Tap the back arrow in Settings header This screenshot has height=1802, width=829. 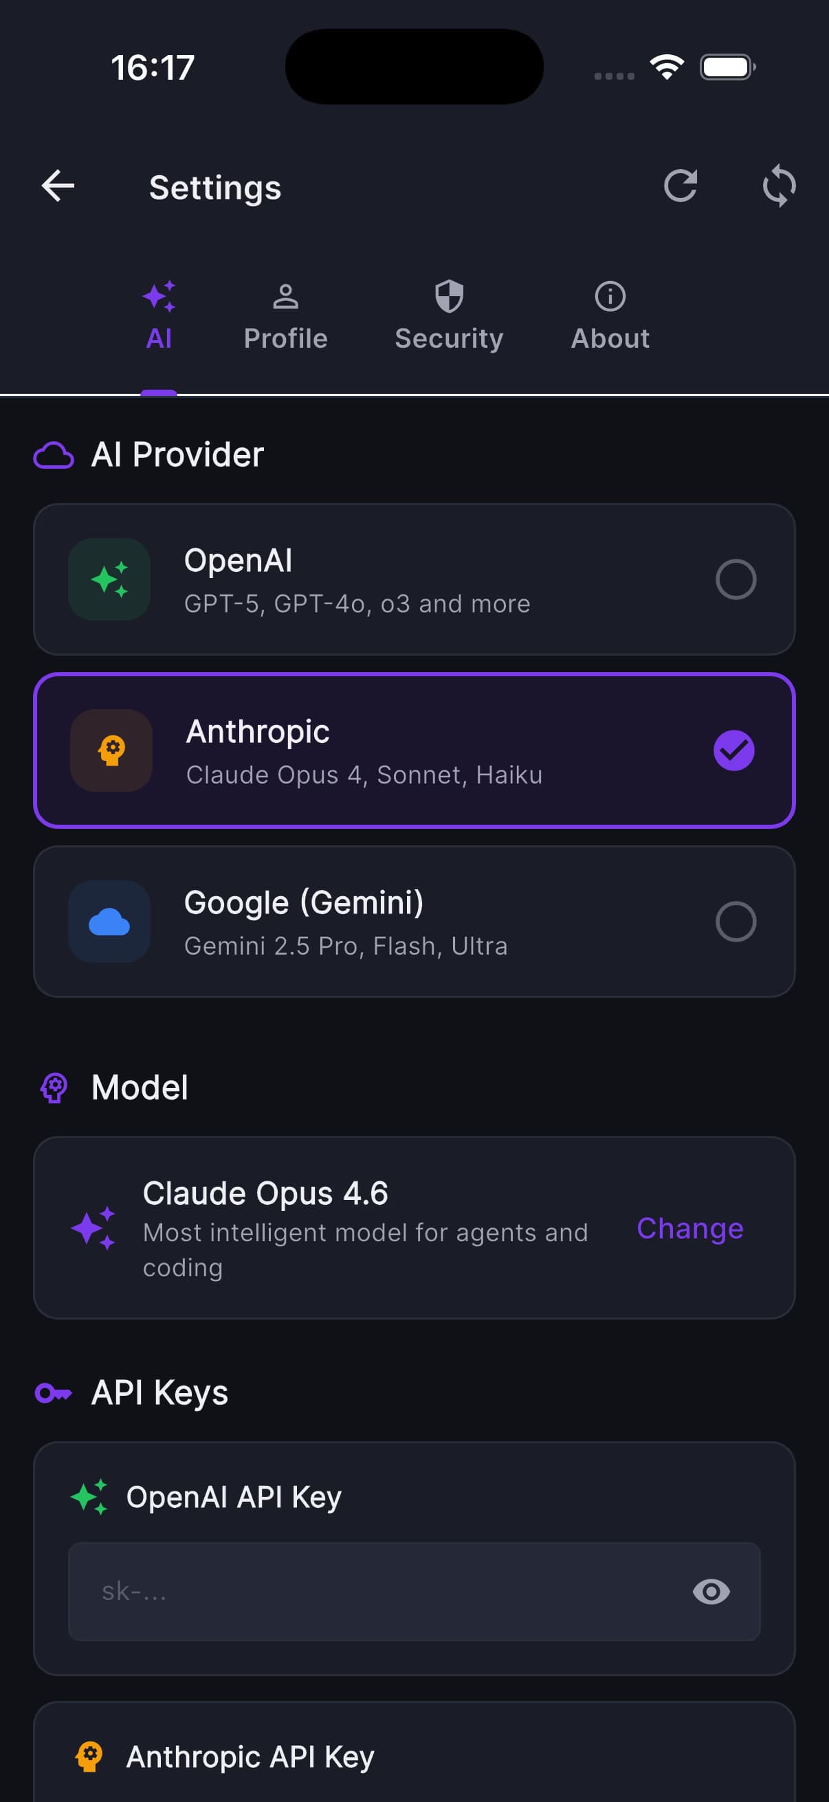coord(58,186)
